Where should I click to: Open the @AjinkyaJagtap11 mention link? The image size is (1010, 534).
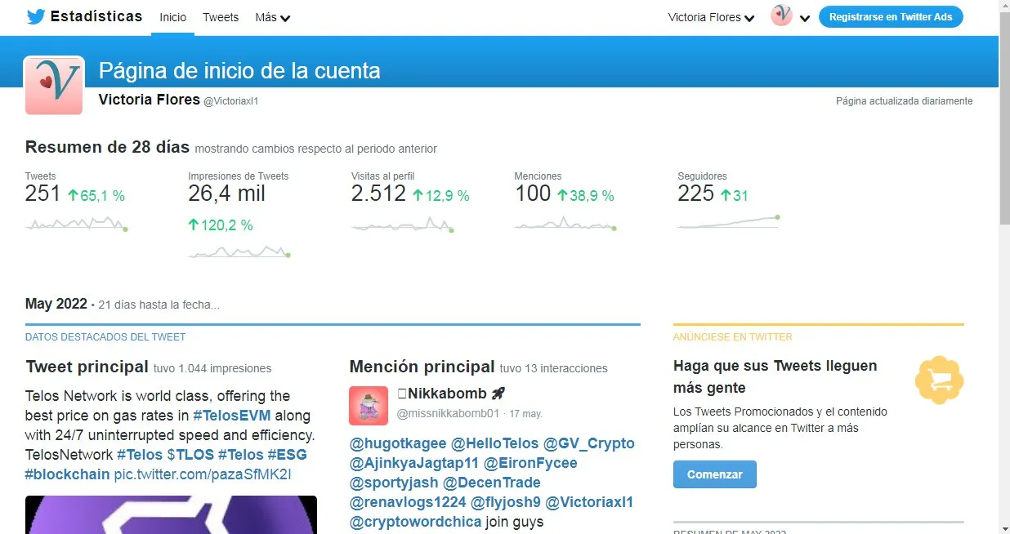tap(414, 463)
